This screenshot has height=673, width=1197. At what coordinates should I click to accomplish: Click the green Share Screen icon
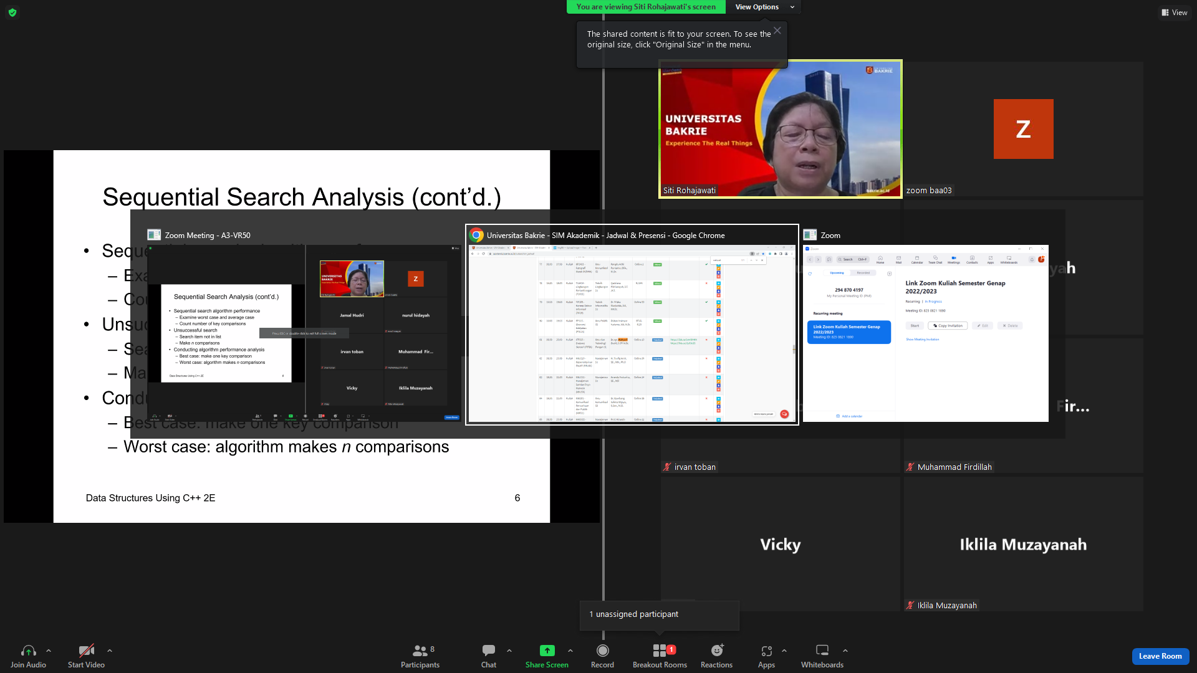pos(547,651)
